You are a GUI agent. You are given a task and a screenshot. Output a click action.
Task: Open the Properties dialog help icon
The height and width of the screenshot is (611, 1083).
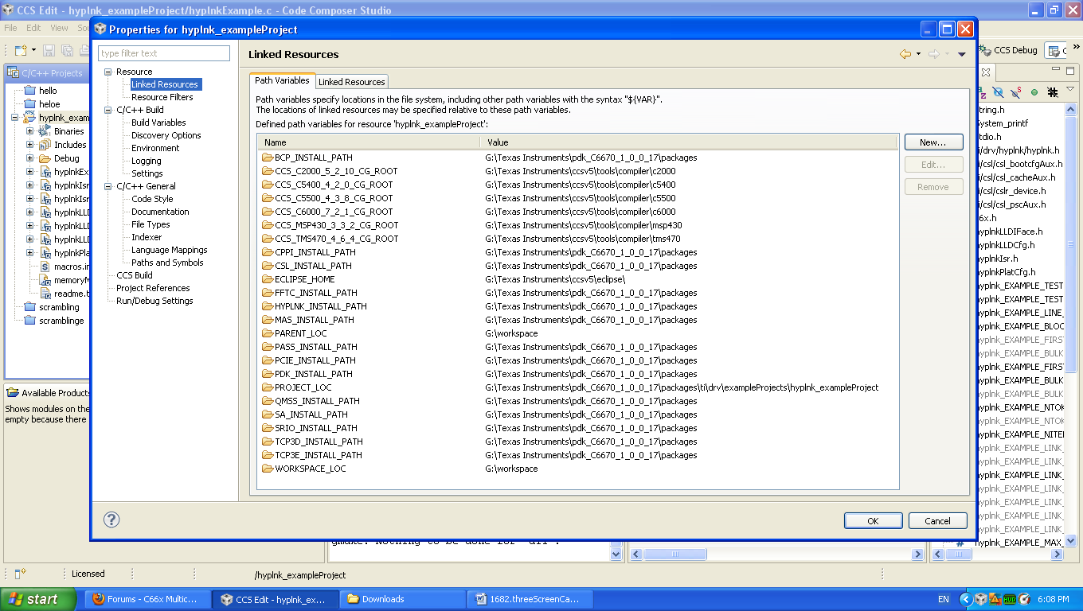[111, 520]
